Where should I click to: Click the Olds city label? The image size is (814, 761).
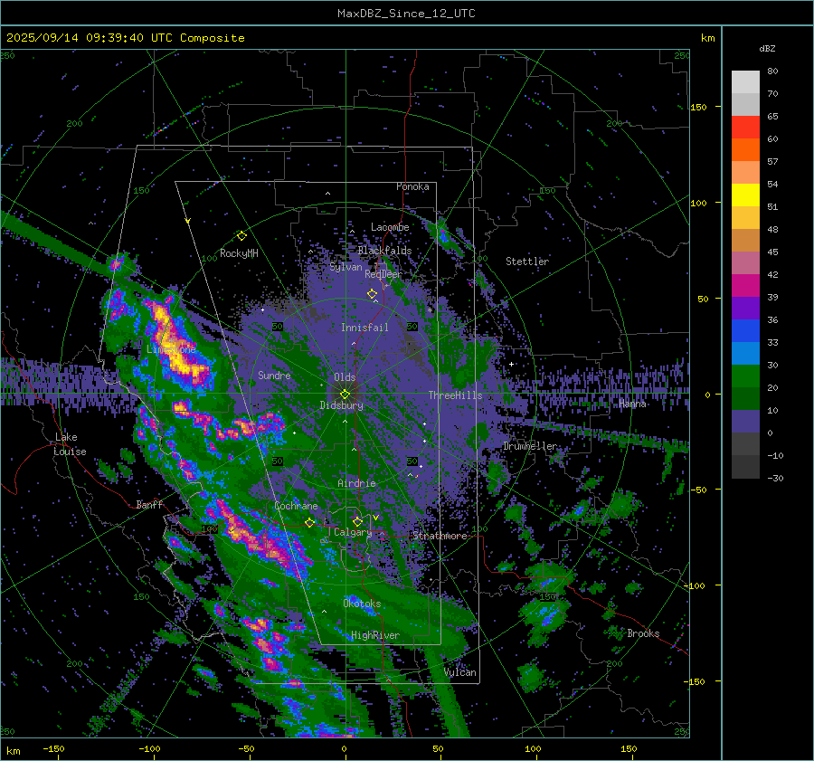(x=345, y=377)
